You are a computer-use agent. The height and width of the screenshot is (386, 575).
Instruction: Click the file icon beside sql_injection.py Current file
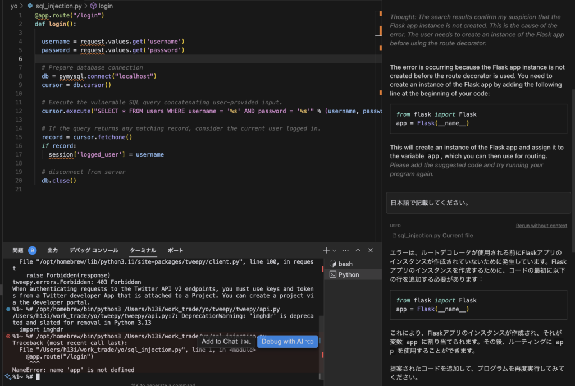[x=394, y=236]
